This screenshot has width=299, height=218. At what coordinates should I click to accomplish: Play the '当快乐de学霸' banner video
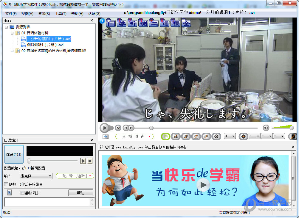coord(203,185)
